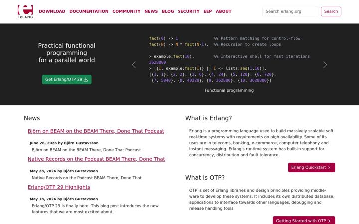Visit the BLOG section
359x224 pixels.
(168, 11)
